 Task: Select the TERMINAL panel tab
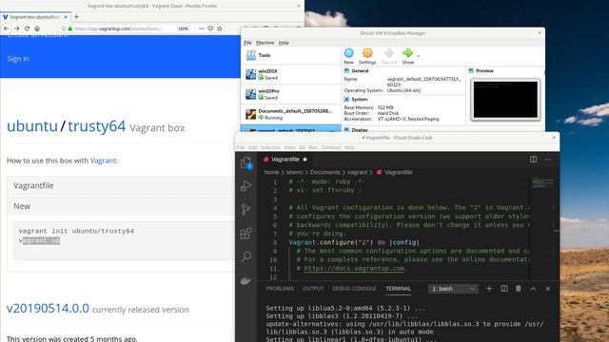398,289
